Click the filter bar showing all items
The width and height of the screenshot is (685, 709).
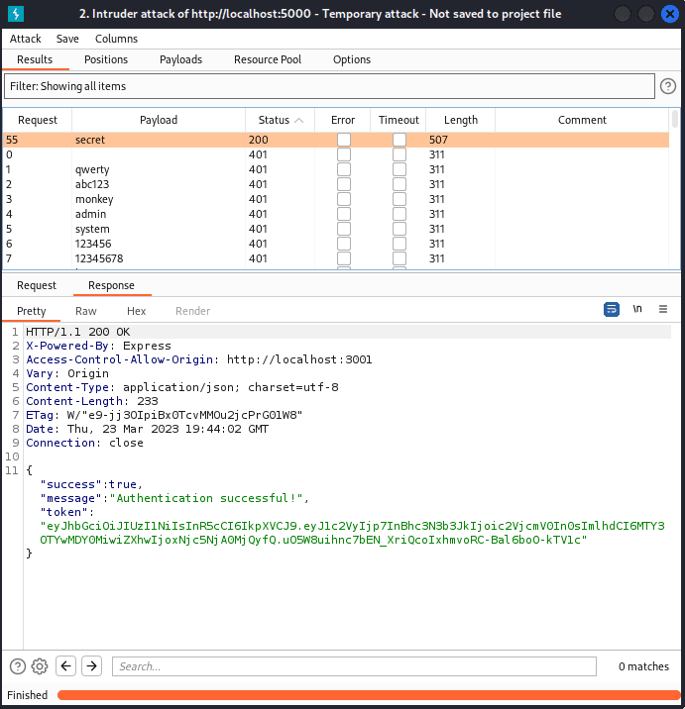(329, 86)
